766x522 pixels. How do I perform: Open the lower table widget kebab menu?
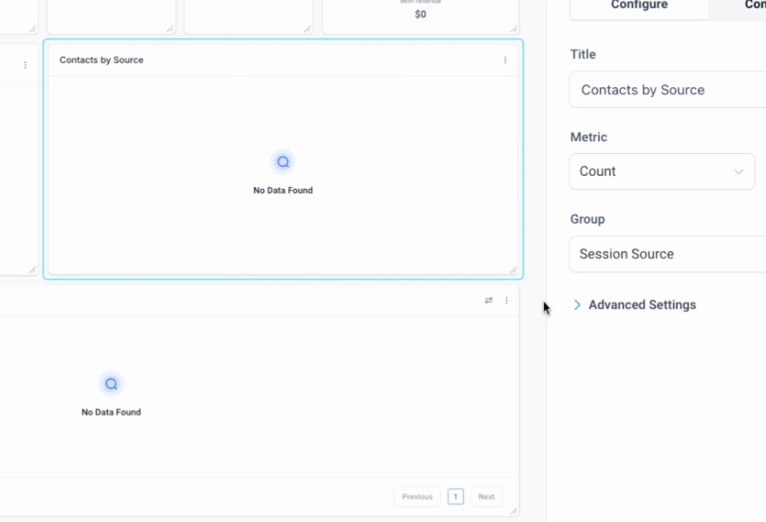pos(506,301)
